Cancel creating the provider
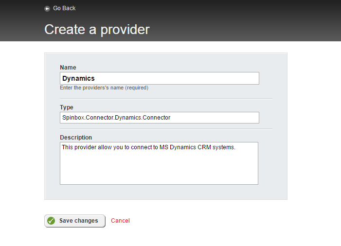 click(120, 221)
